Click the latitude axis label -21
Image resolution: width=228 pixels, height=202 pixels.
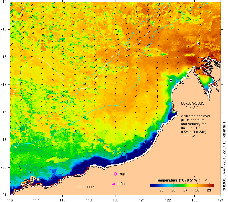point(4,195)
